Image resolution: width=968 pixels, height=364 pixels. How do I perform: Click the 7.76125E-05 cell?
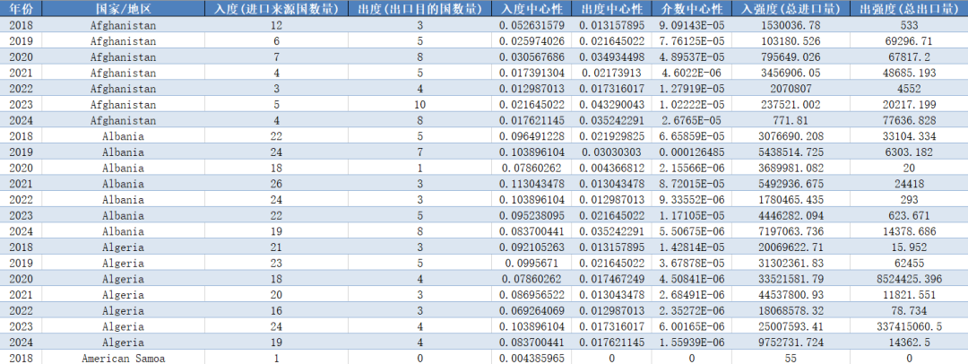(692, 41)
